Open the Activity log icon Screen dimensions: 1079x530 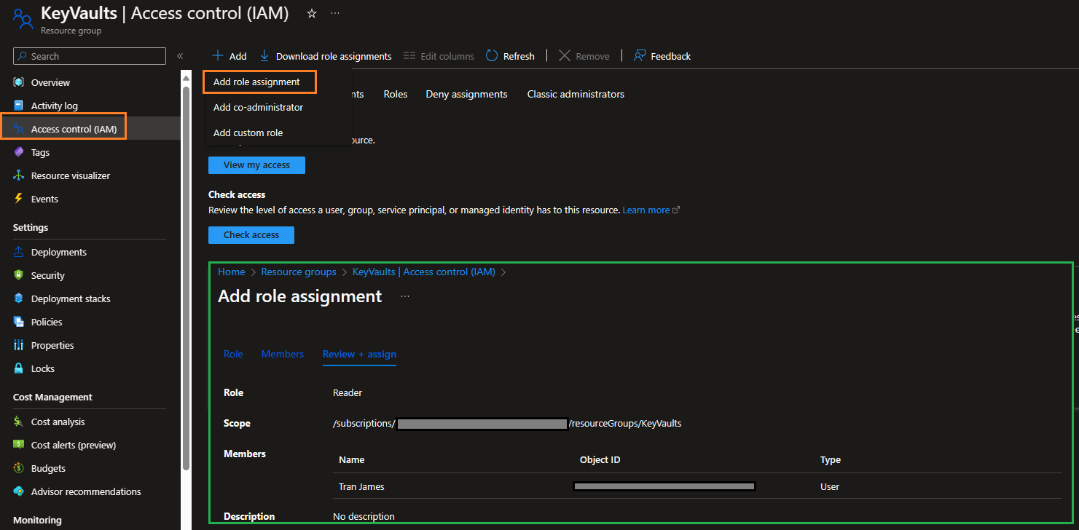[x=19, y=106]
